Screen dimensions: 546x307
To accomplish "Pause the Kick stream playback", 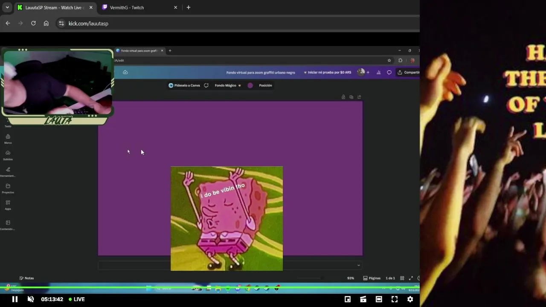I will coord(15,299).
